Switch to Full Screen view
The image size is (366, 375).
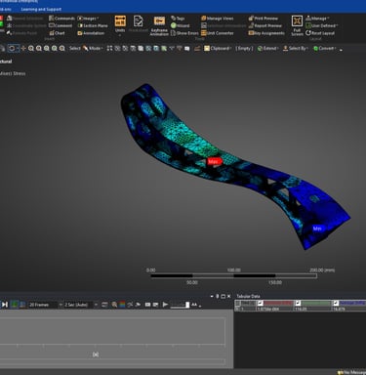point(297,25)
